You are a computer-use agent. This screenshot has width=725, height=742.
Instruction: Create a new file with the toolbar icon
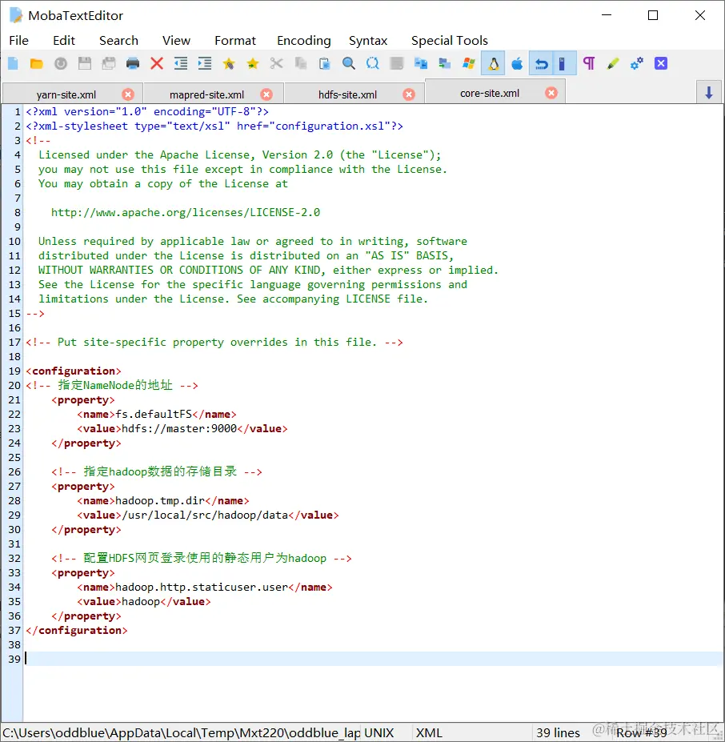tap(14, 63)
